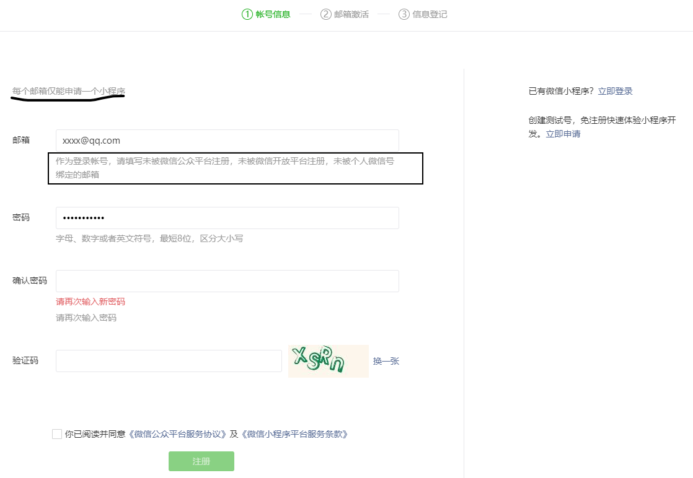This screenshot has width=693, height=478.
Task: Click the text 创建测试号，免注册快速体验小程序开发
Action: [602, 127]
